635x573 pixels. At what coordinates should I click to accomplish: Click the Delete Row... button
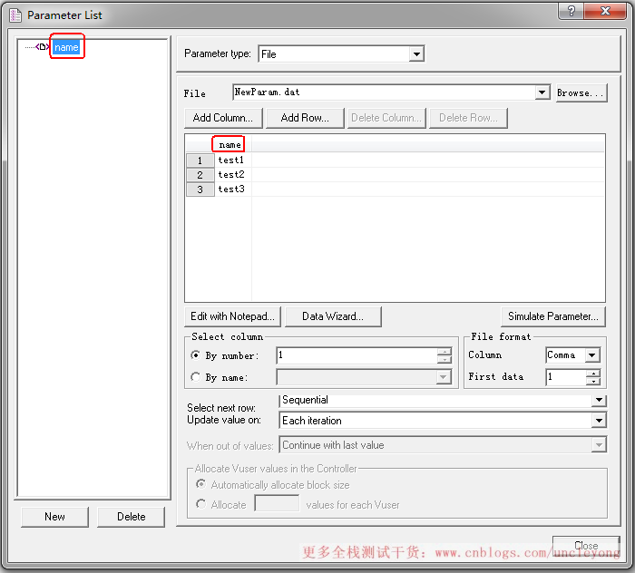pos(468,118)
